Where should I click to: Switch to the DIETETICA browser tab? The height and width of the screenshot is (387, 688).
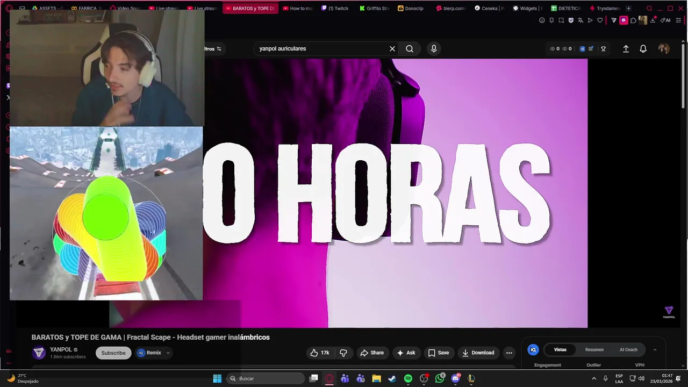(566, 8)
